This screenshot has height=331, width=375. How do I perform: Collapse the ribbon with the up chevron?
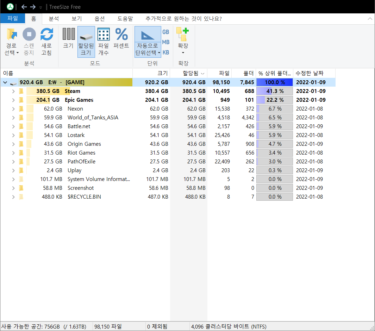(370, 19)
